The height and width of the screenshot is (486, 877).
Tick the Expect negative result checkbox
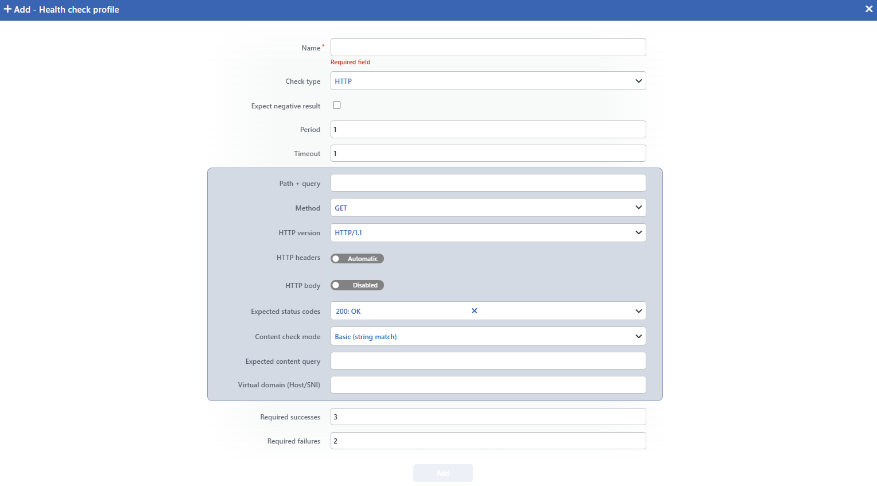pos(337,105)
